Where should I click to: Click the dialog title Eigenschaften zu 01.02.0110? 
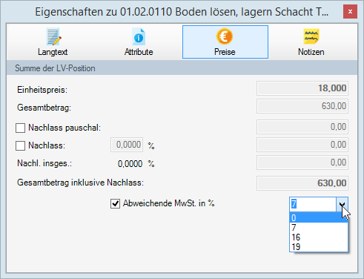182,12
